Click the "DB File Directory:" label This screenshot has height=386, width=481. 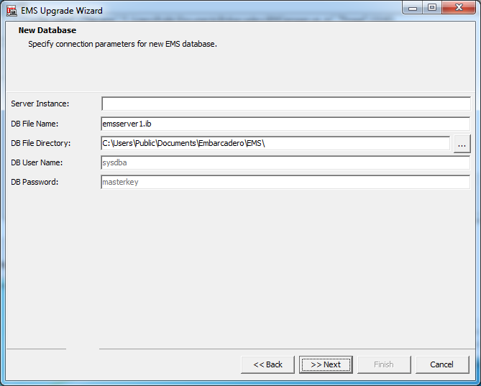tap(41, 143)
